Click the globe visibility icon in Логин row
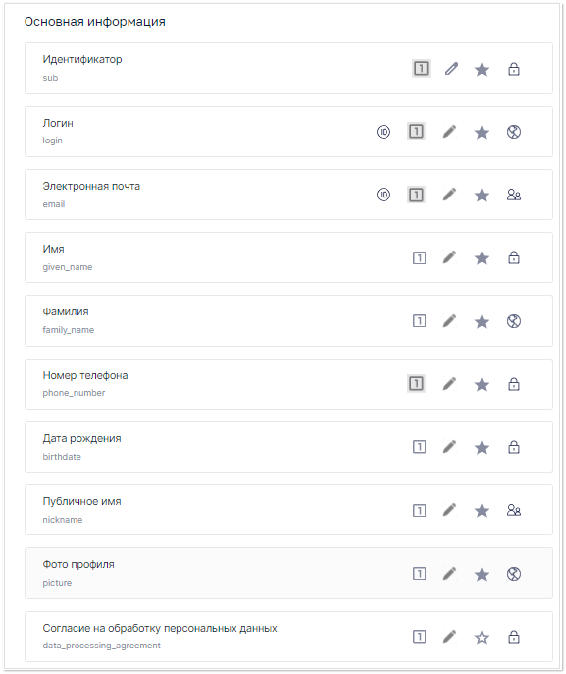Screen dimensions: 566x674 coord(514,132)
